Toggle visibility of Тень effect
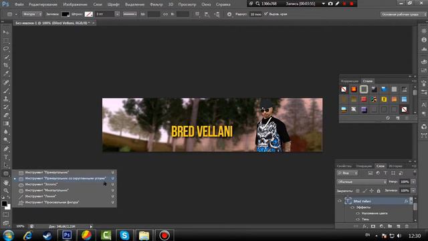Image resolution: width=428 pixels, height=241 pixels. coord(358,220)
